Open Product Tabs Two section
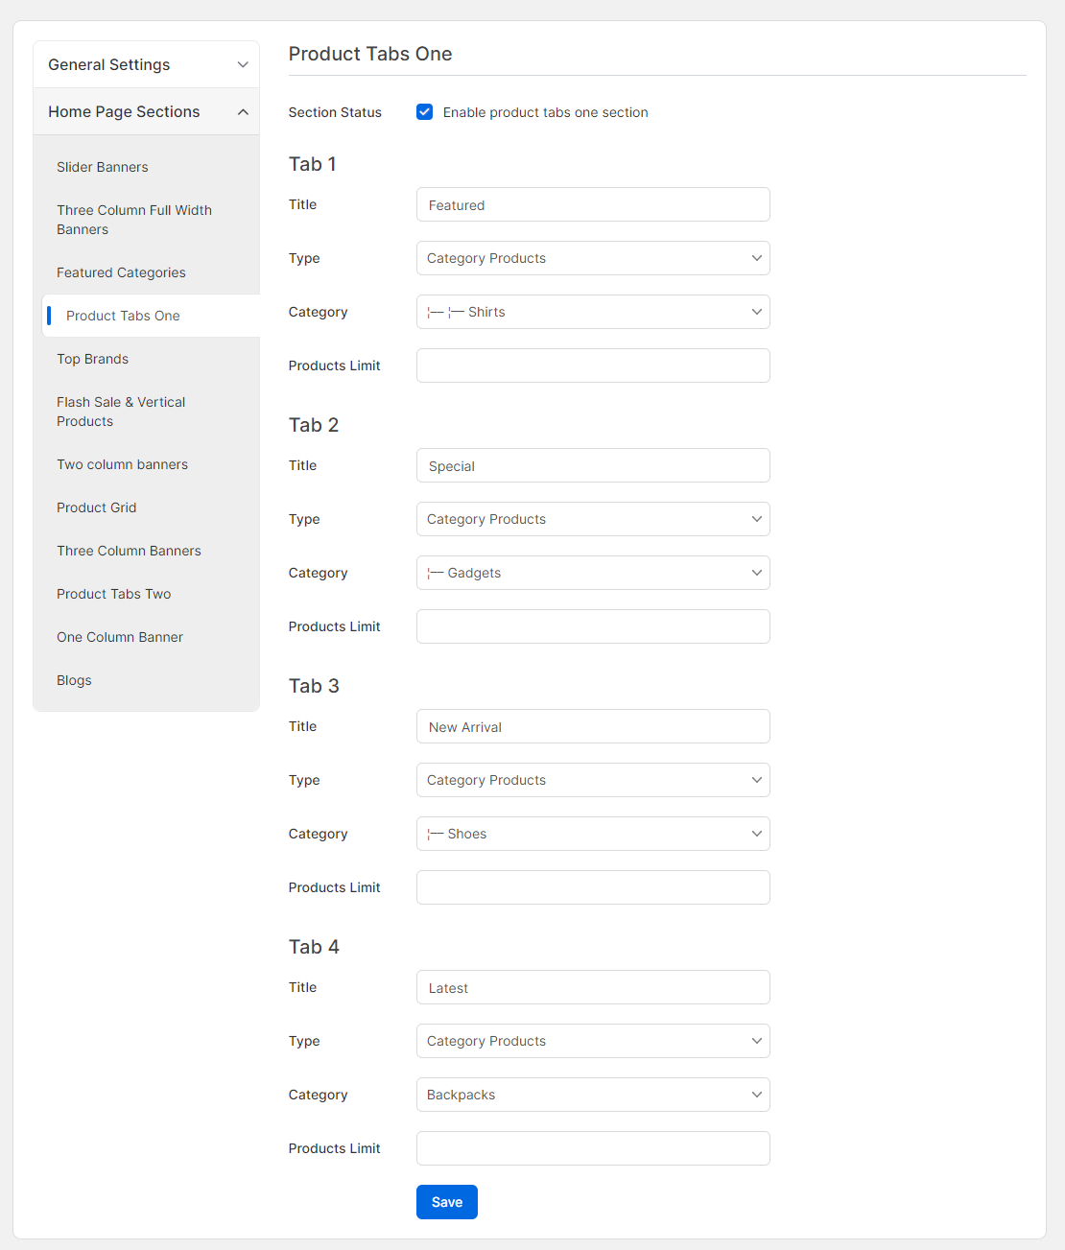Screen dimensions: 1065x1250 point(113,594)
